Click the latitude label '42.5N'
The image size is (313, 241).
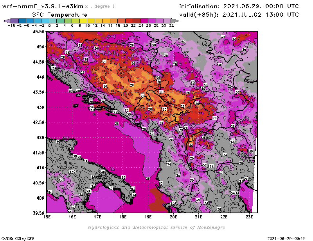pyautogui.click(x=38, y=122)
